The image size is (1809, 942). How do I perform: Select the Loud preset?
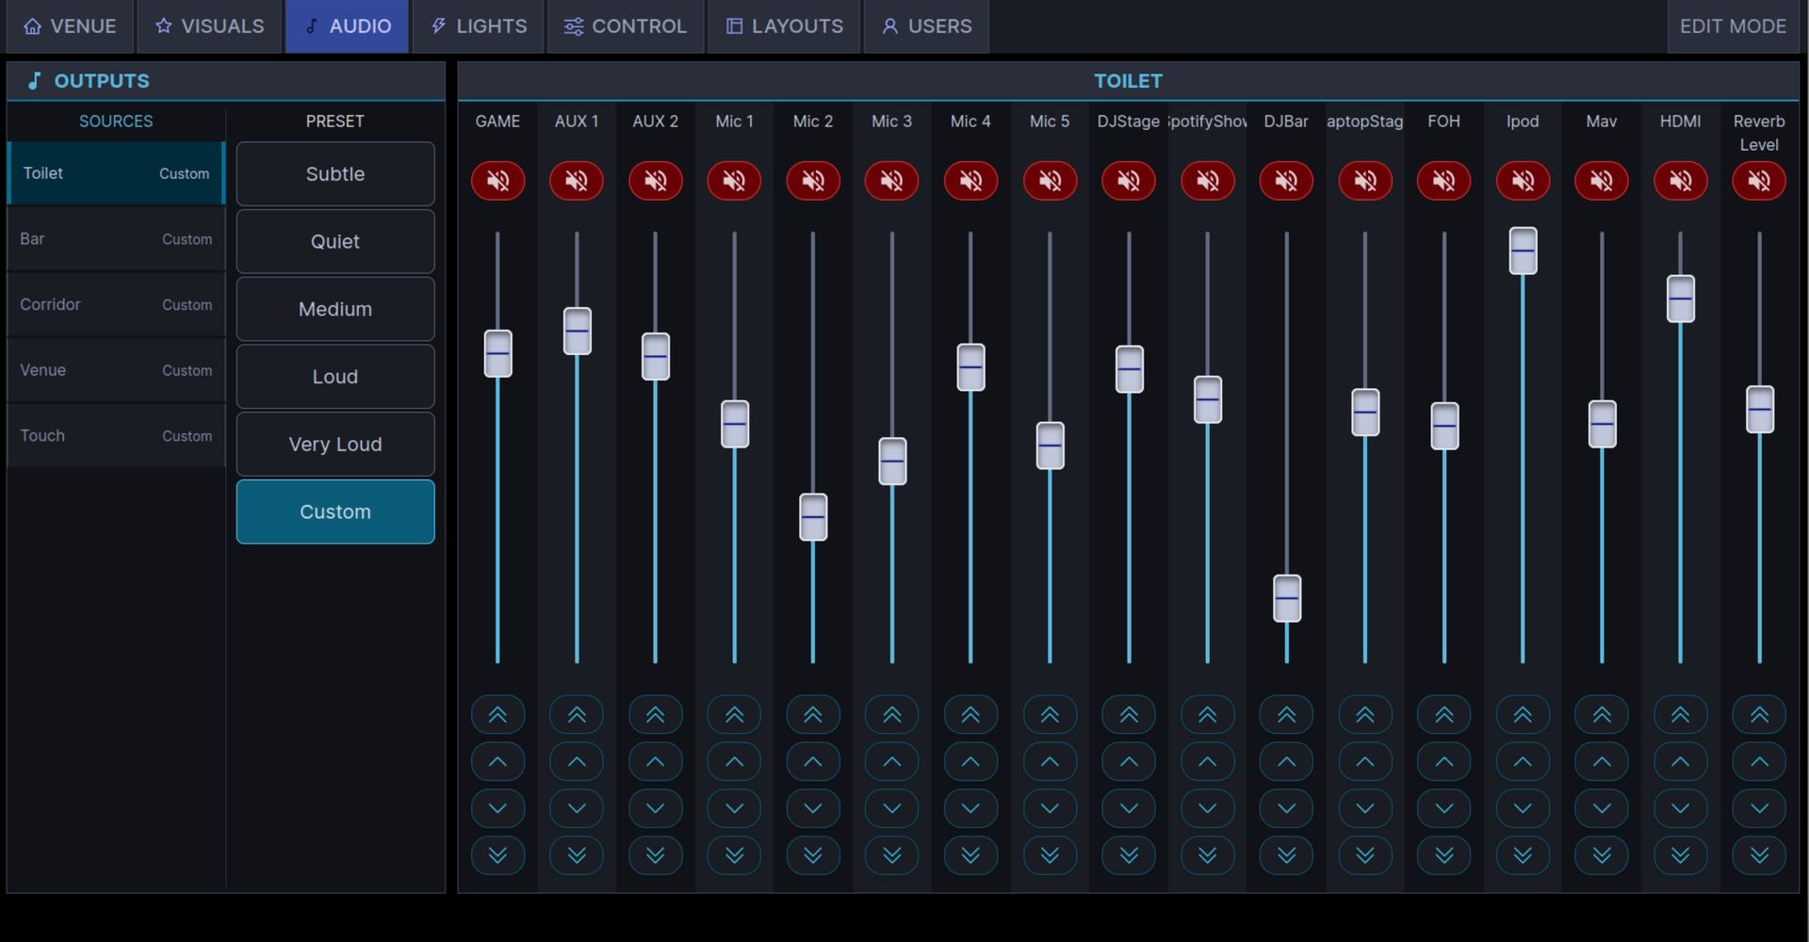click(335, 377)
